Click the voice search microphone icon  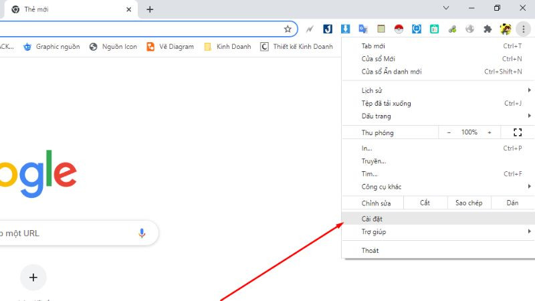tap(142, 233)
